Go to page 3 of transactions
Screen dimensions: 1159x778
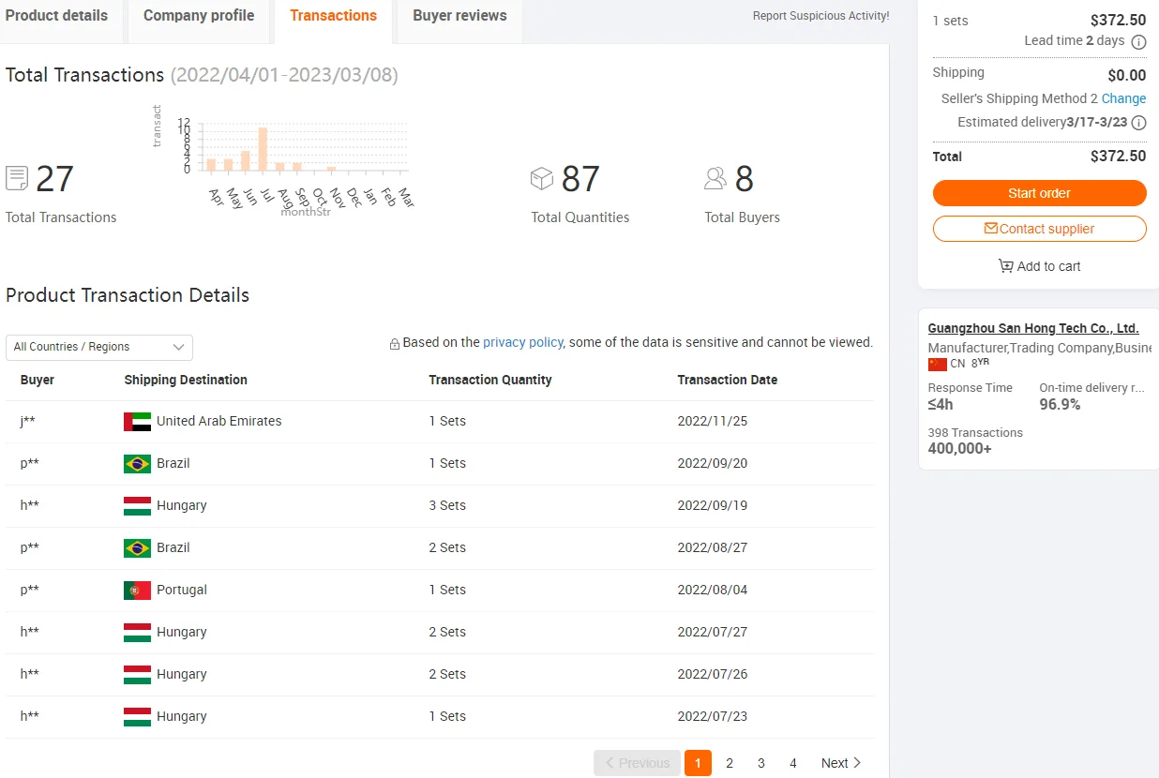[x=761, y=763]
